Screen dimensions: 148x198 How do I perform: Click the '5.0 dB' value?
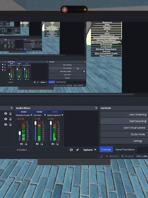37,119
